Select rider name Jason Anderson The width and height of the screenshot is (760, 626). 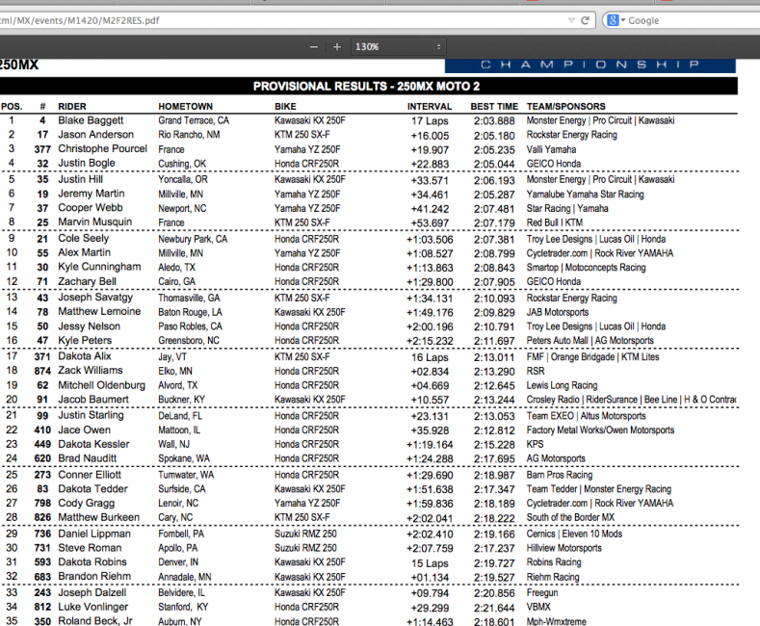(x=95, y=135)
